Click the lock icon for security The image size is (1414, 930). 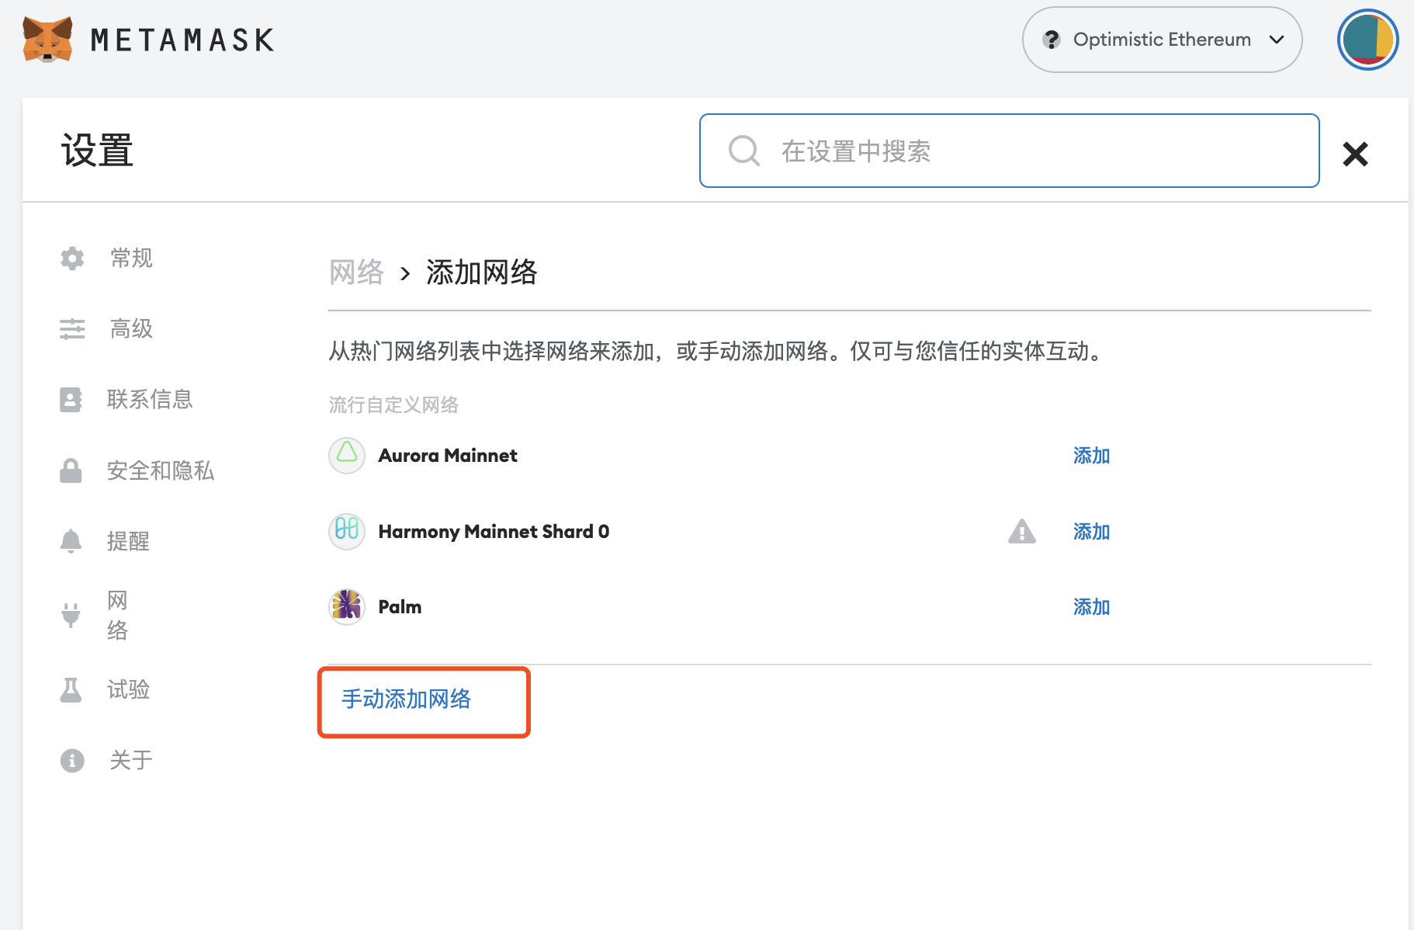pyautogui.click(x=71, y=470)
